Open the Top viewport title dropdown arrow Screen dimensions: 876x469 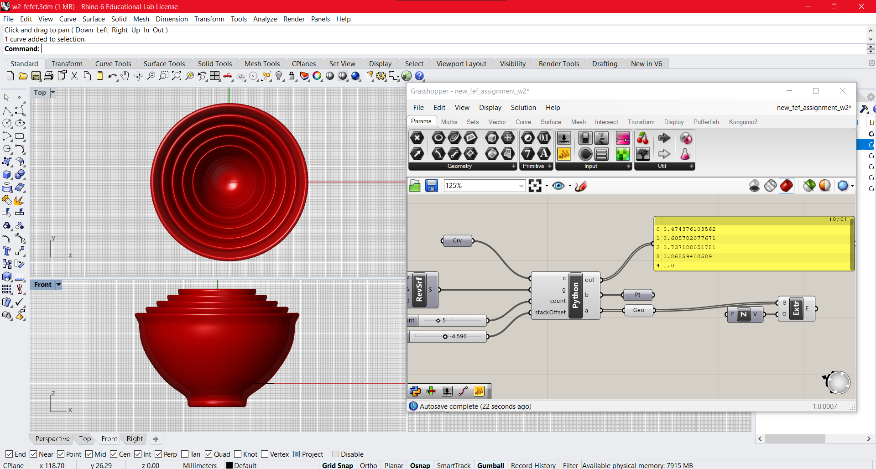click(x=53, y=93)
